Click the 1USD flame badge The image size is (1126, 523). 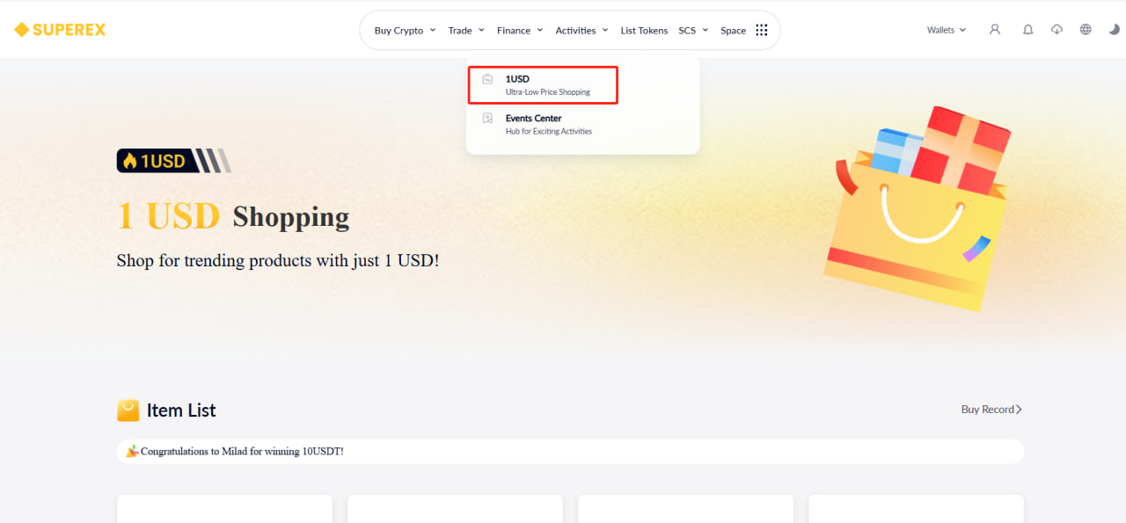[x=174, y=161]
